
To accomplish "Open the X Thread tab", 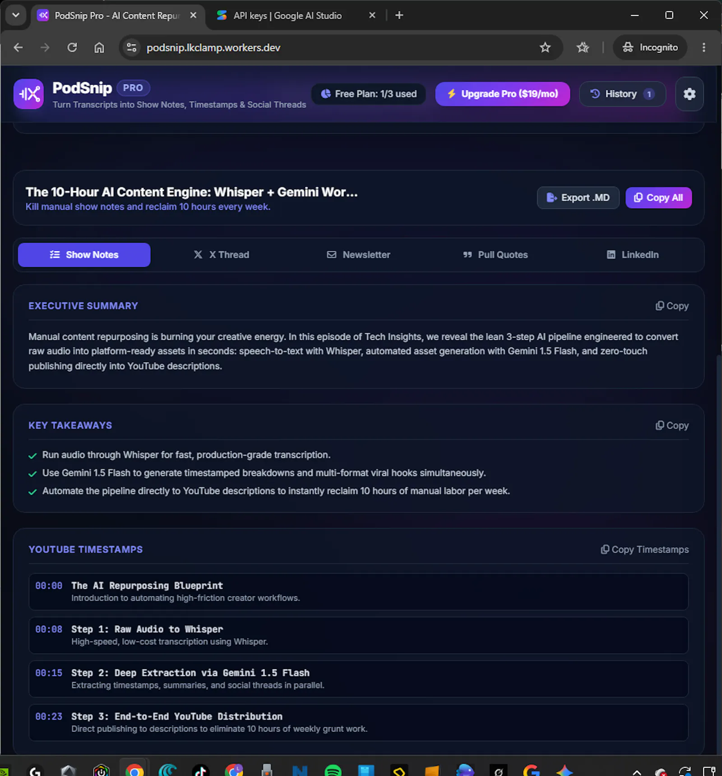I will pyautogui.click(x=221, y=255).
